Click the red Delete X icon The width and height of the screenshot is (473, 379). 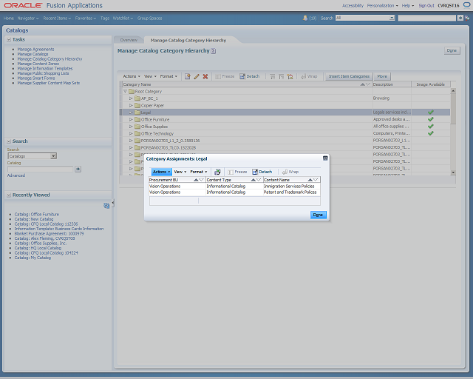pos(205,76)
